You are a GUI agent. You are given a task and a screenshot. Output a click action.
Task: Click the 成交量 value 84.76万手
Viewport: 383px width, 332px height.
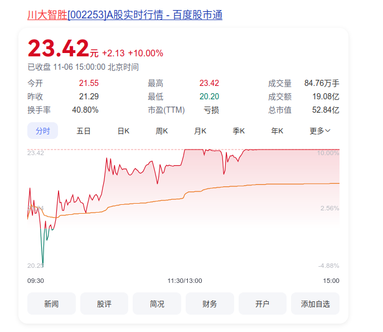pyautogui.click(x=322, y=83)
